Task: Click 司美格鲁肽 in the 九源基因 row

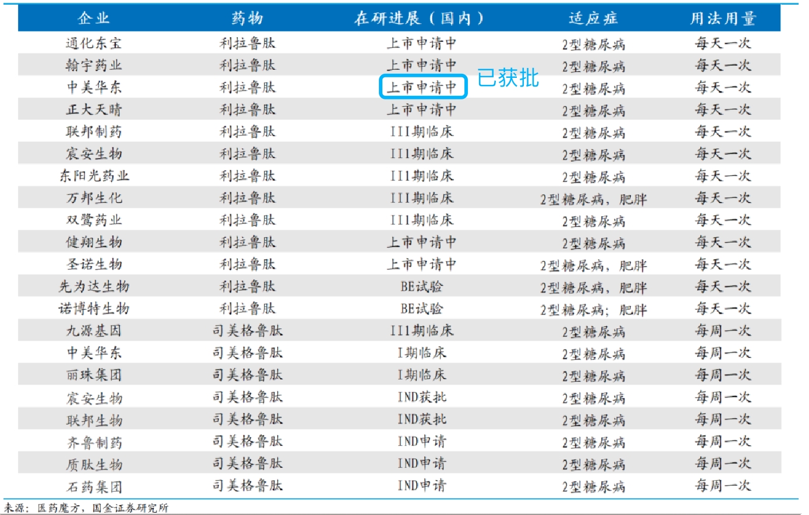Action: click(x=247, y=331)
